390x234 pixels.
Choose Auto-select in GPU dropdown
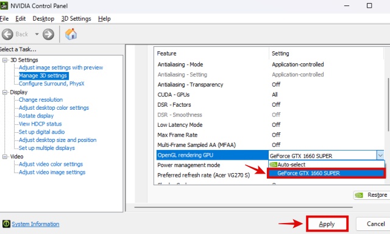327,165
